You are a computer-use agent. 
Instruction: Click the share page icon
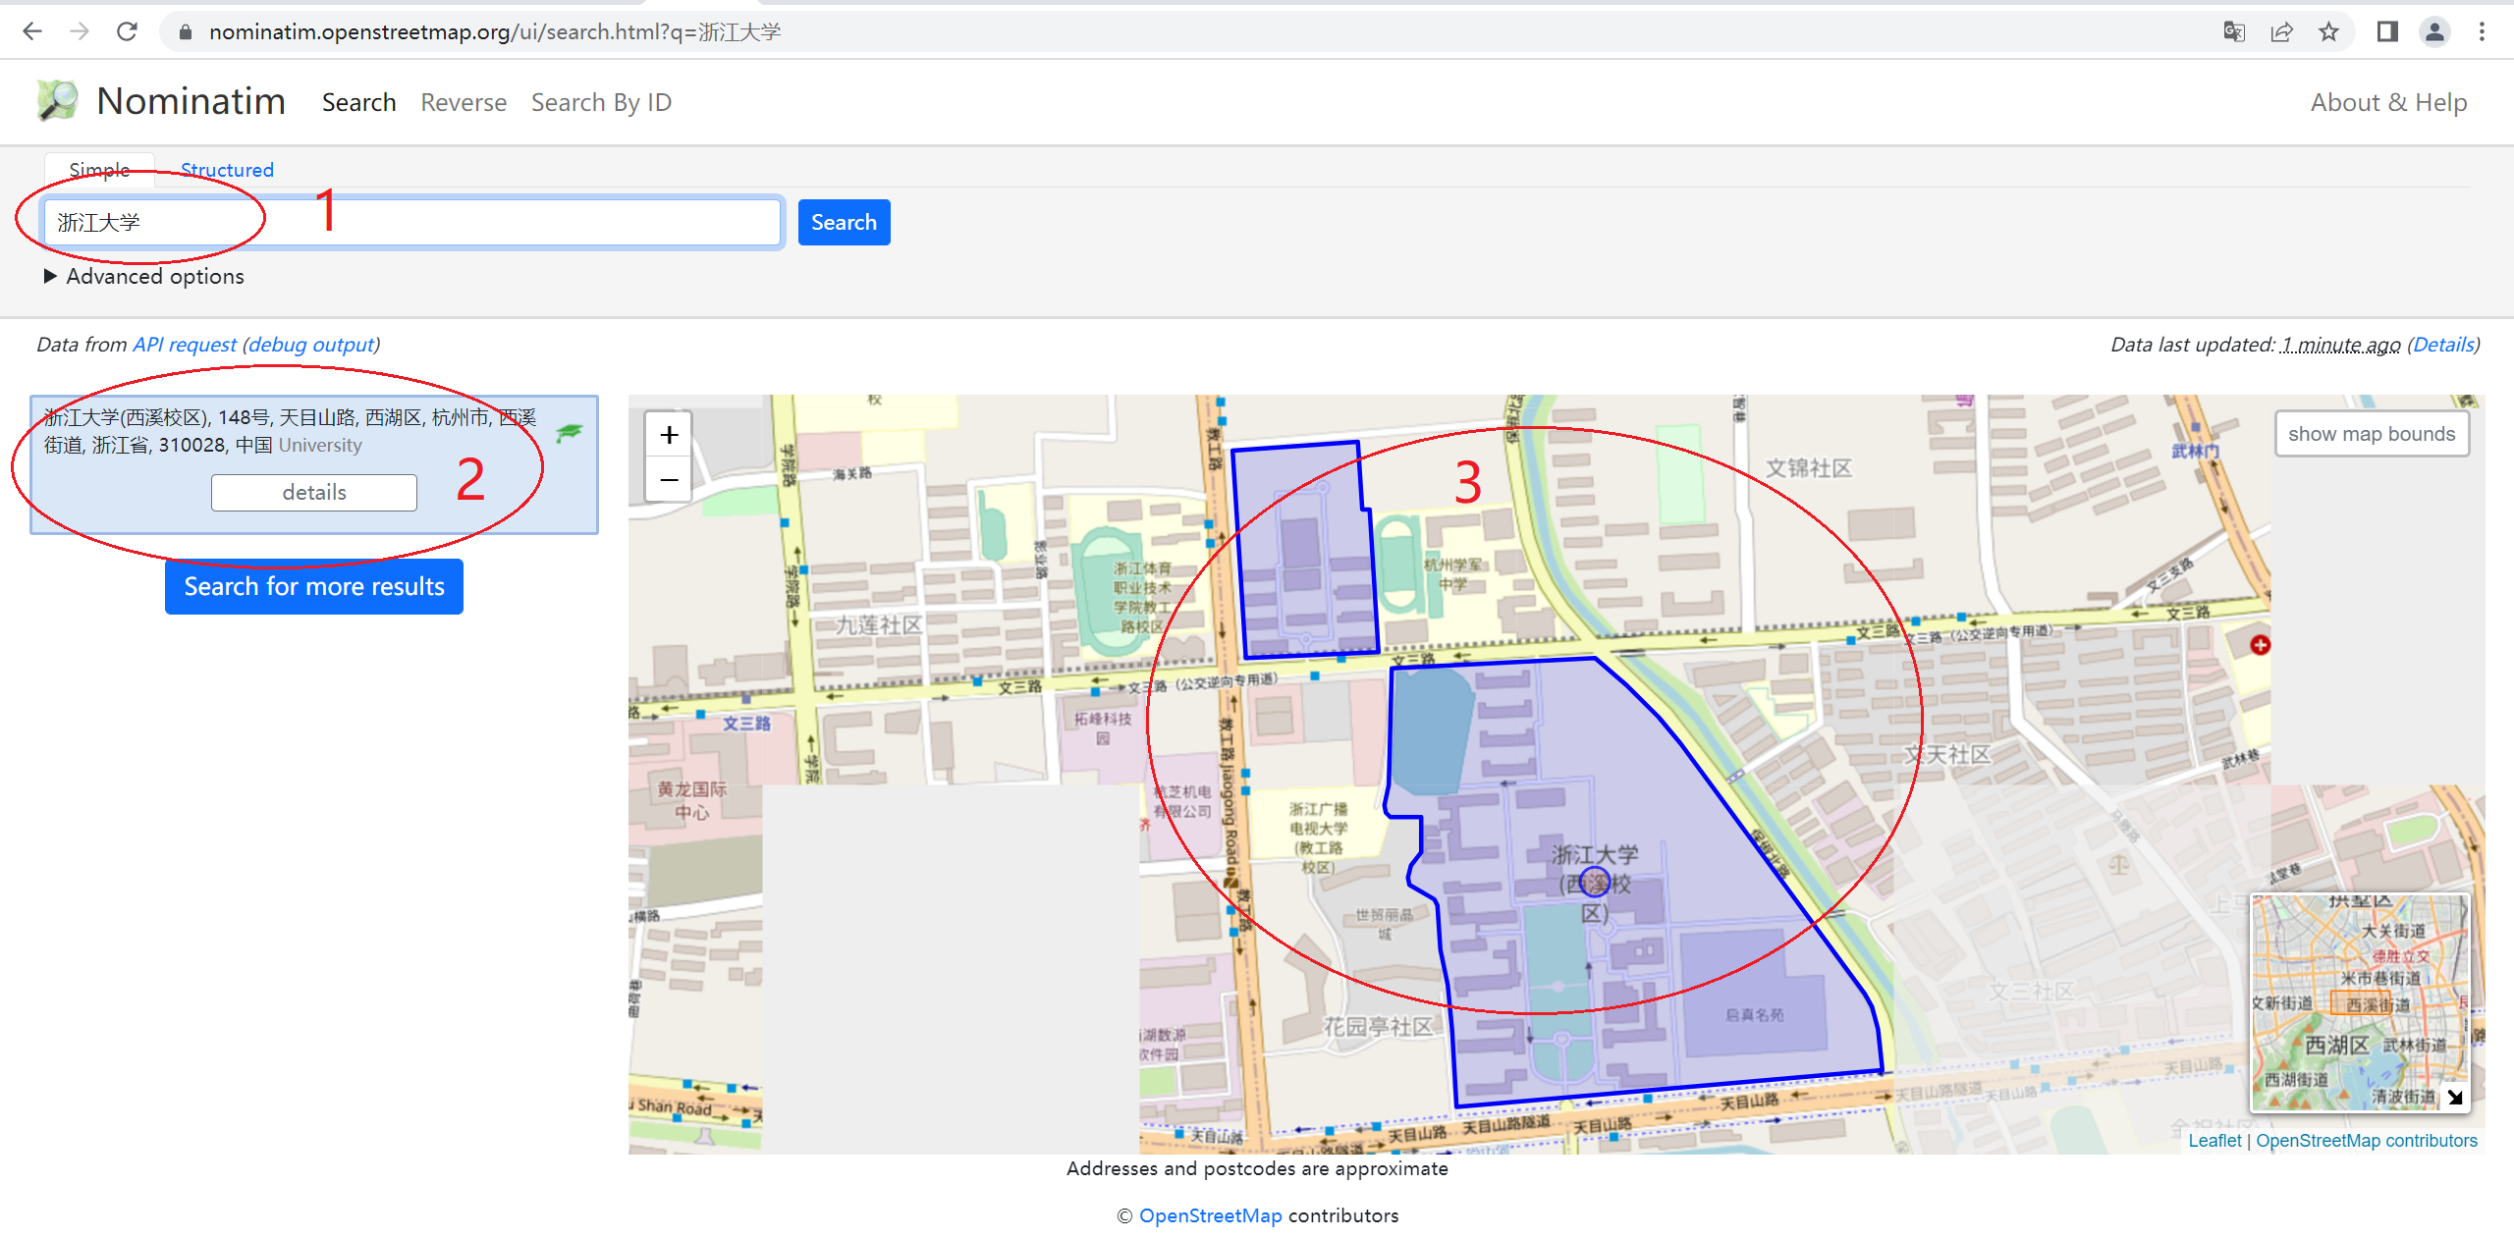2281,32
